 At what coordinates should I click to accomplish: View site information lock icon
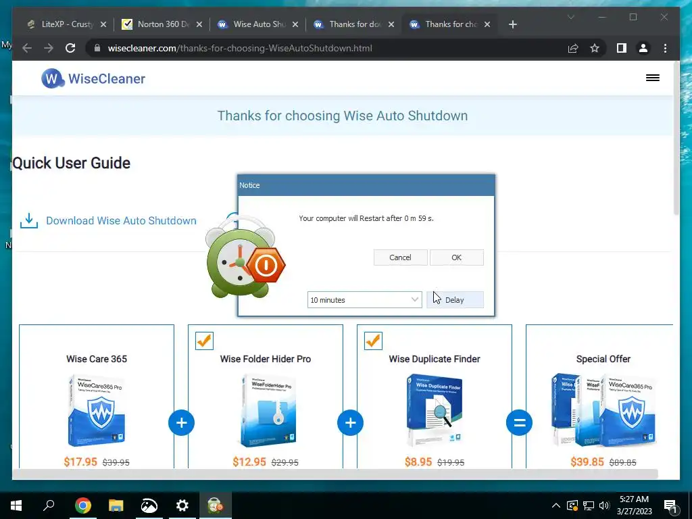(97, 48)
